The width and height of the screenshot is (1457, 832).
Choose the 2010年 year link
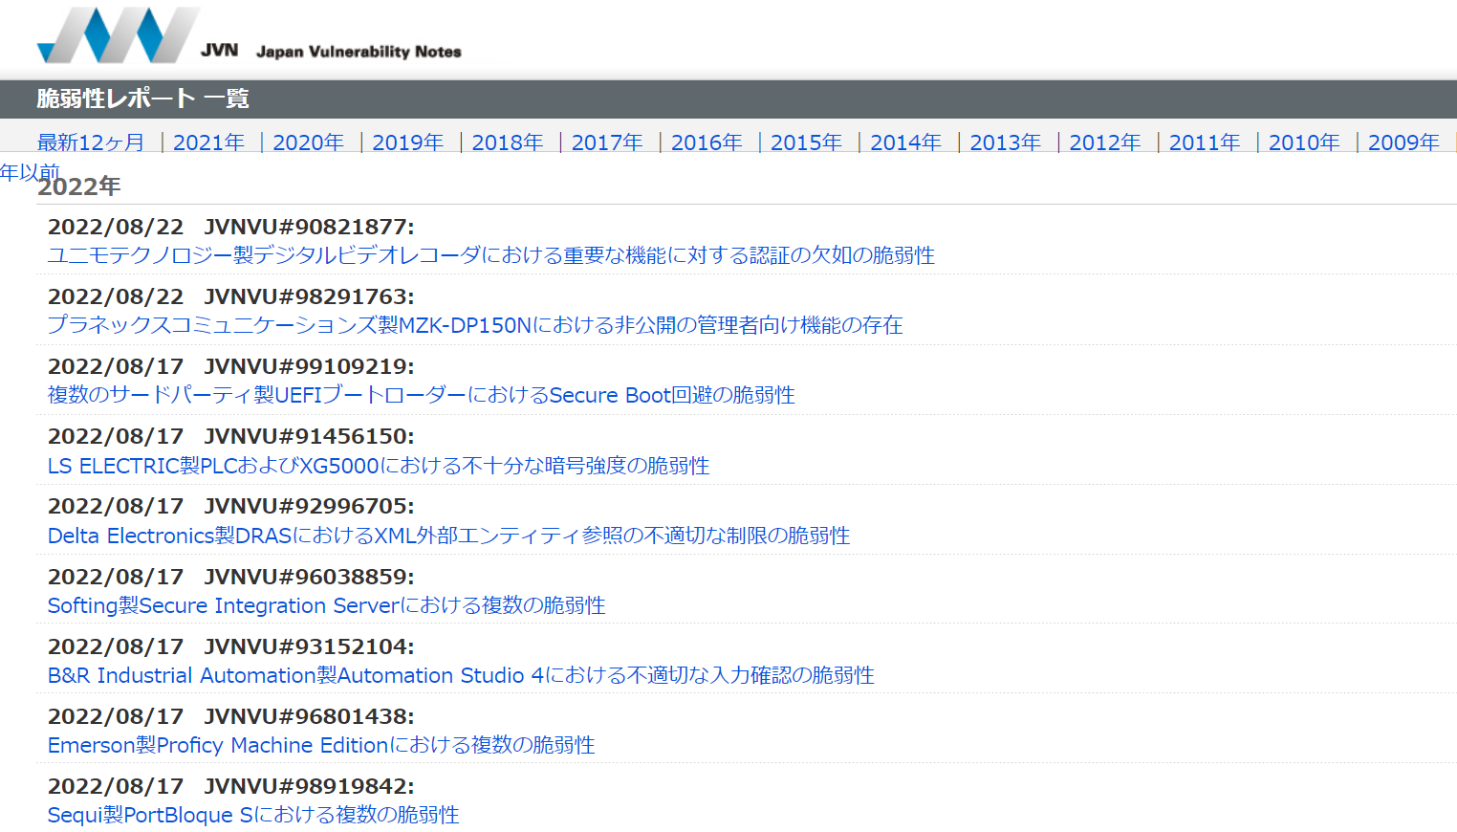pyautogui.click(x=1304, y=142)
